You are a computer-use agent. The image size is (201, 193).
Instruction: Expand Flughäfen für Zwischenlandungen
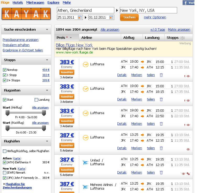tap(17, 186)
